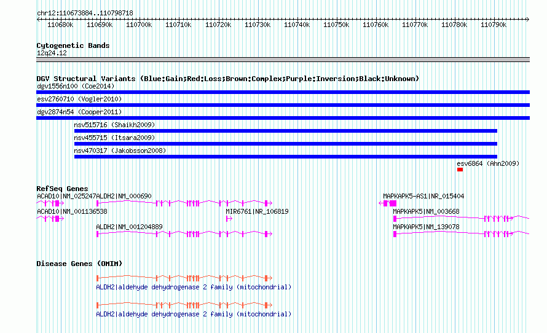Open second ALDH2 aldehyde dehydrogenase link
This screenshot has width=547, height=333.
194,314
